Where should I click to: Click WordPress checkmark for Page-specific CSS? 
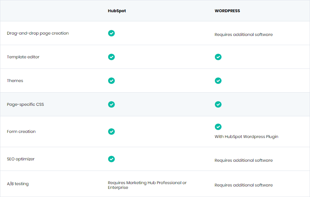[x=218, y=104]
